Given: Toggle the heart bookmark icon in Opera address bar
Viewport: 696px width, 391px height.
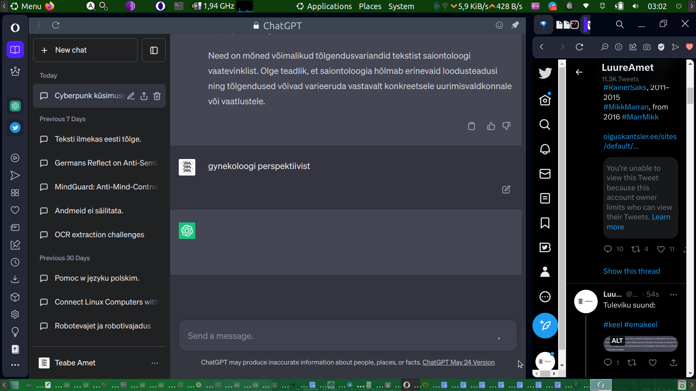Looking at the screenshot, I should pos(689,47).
